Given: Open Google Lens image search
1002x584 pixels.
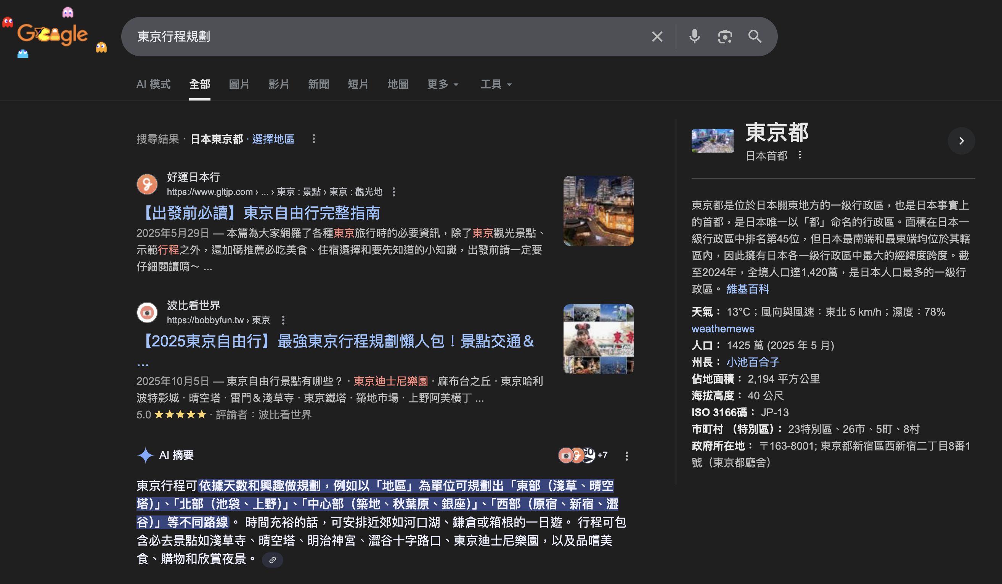Looking at the screenshot, I should [724, 37].
